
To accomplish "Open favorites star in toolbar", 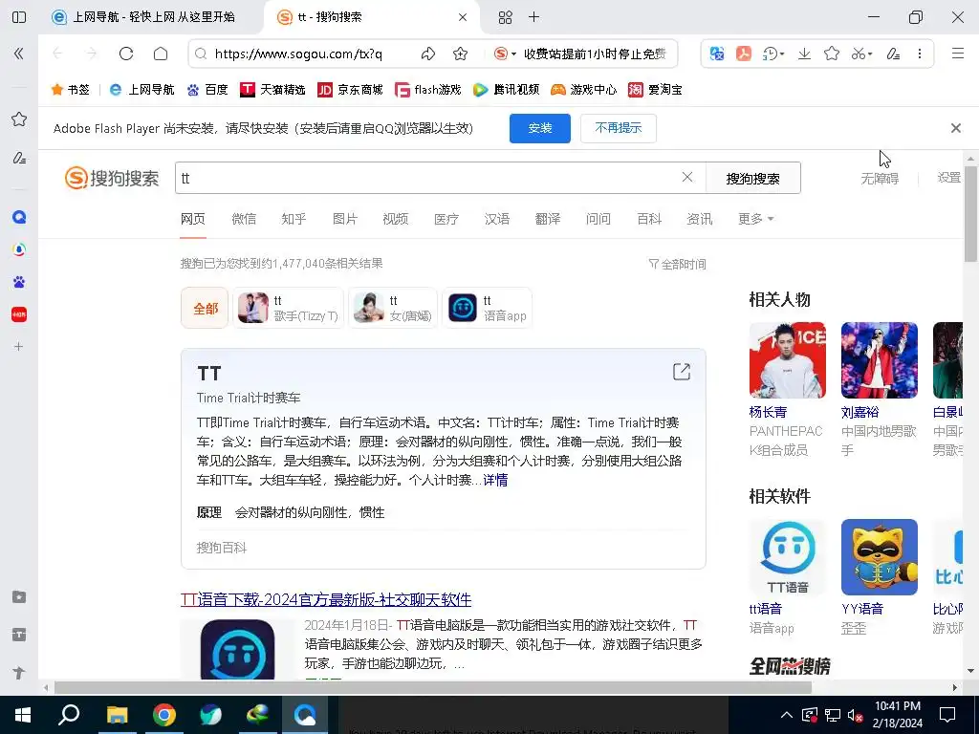I will (831, 54).
